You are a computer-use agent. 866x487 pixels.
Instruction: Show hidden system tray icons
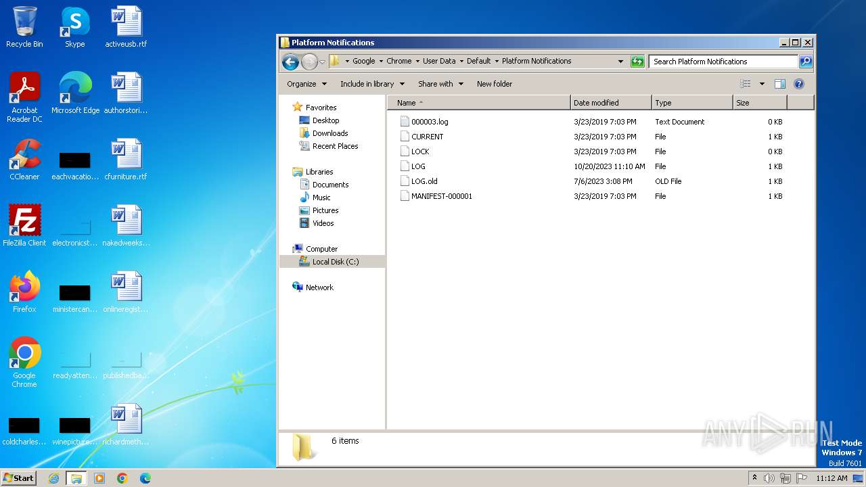tap(755, 478)
